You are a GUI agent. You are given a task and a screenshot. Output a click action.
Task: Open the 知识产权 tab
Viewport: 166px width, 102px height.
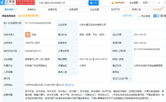click(115, 9)
